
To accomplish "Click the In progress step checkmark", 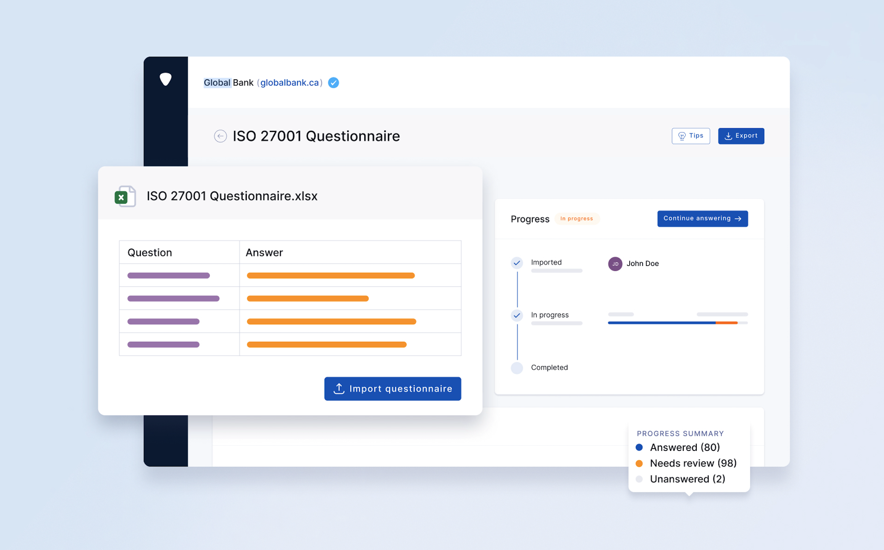I will pos(517,315).
